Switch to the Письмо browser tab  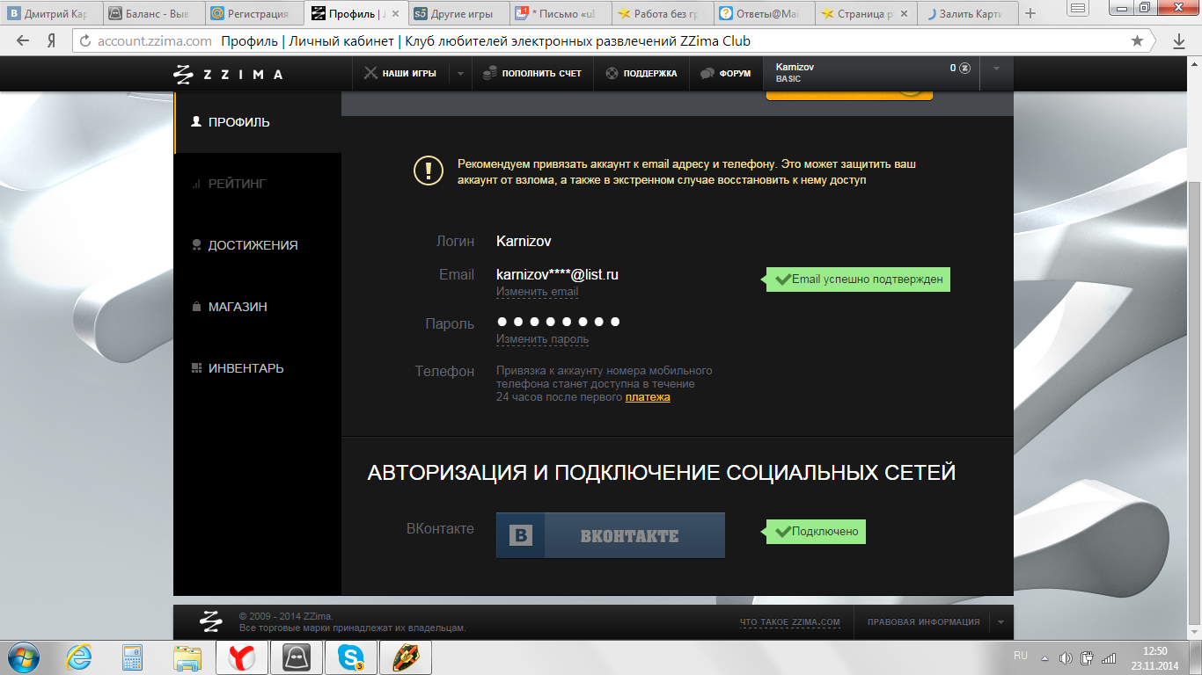point(561,13)
